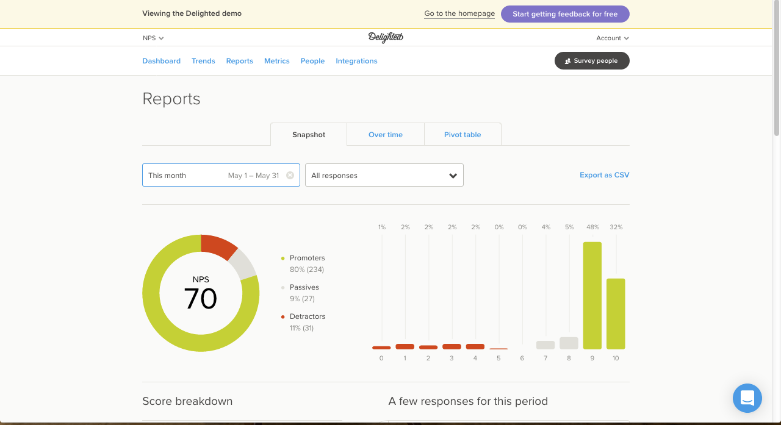The width and height of the screenshot is (781, 425).
Task: Open the This month date range picker
Action: (221, 175)
